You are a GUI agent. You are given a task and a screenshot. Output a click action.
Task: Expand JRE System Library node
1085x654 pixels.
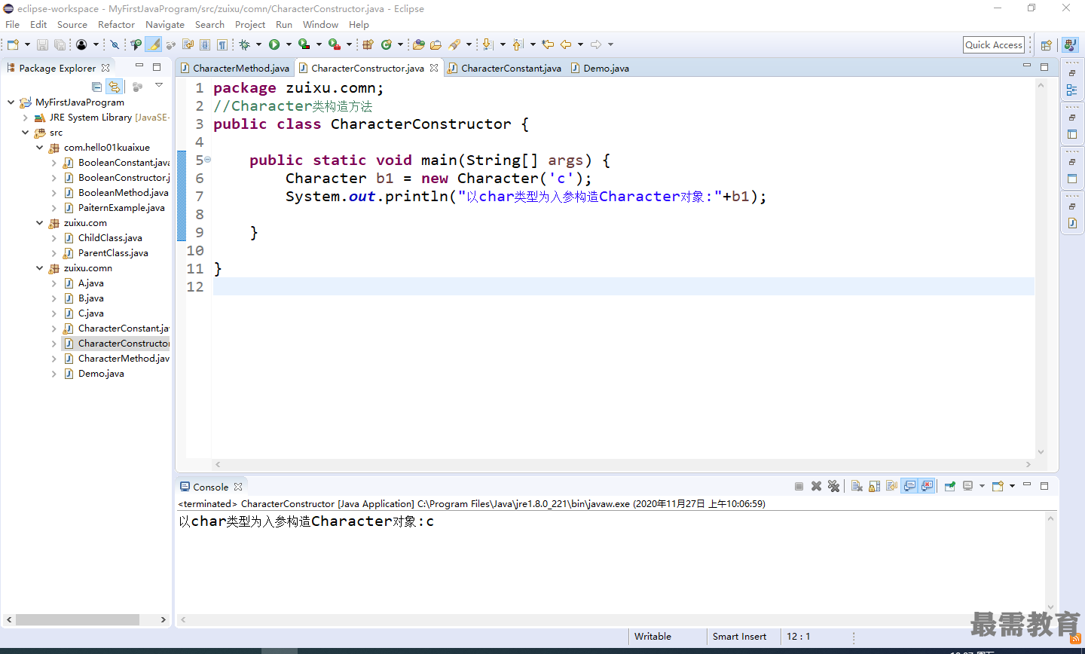click(x=25, y=118)
